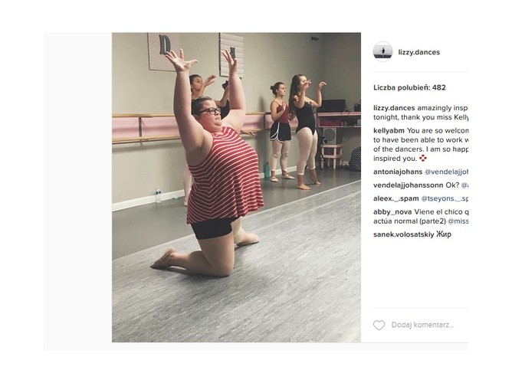Click the lizzy.dances name in the caption
Image resolution: width=512 pixels, height=383 pixels.
394,108
